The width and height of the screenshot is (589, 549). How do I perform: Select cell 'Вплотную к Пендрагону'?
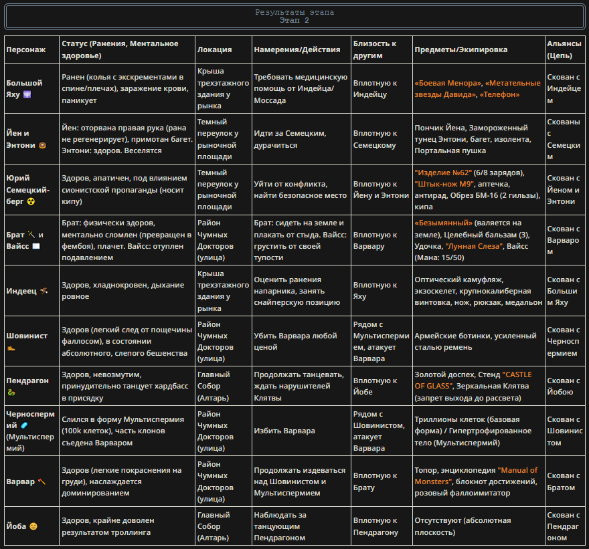pyautogui.click(x=382, y=526)
